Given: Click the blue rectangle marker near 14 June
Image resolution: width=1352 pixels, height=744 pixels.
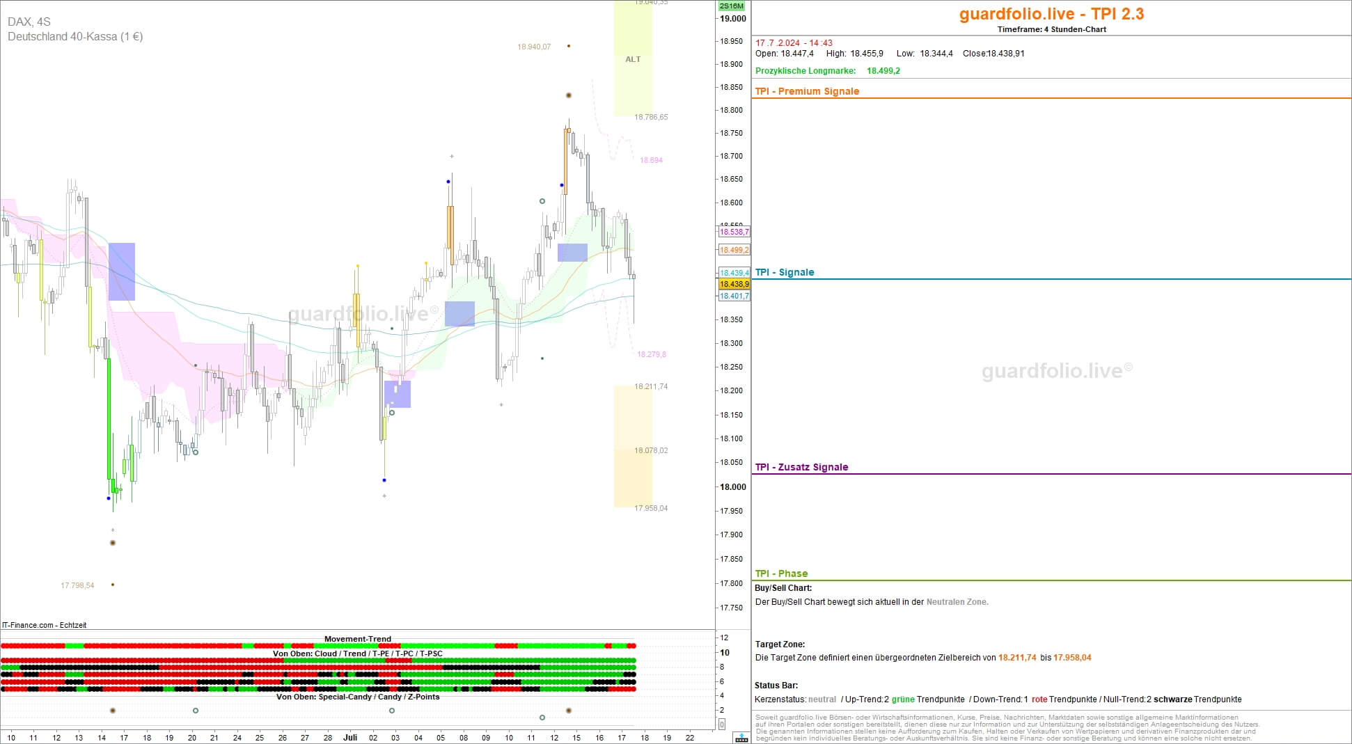Looking at the screenshot, I should pos(122,271).
